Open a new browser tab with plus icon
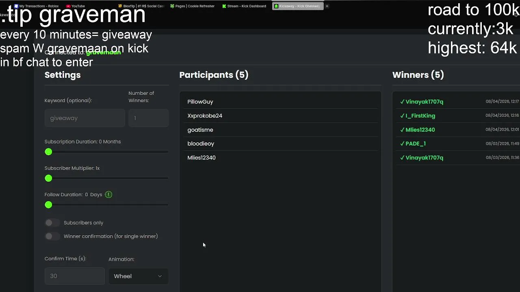This screenshot has height=292, width=520. tap(327, 6)
